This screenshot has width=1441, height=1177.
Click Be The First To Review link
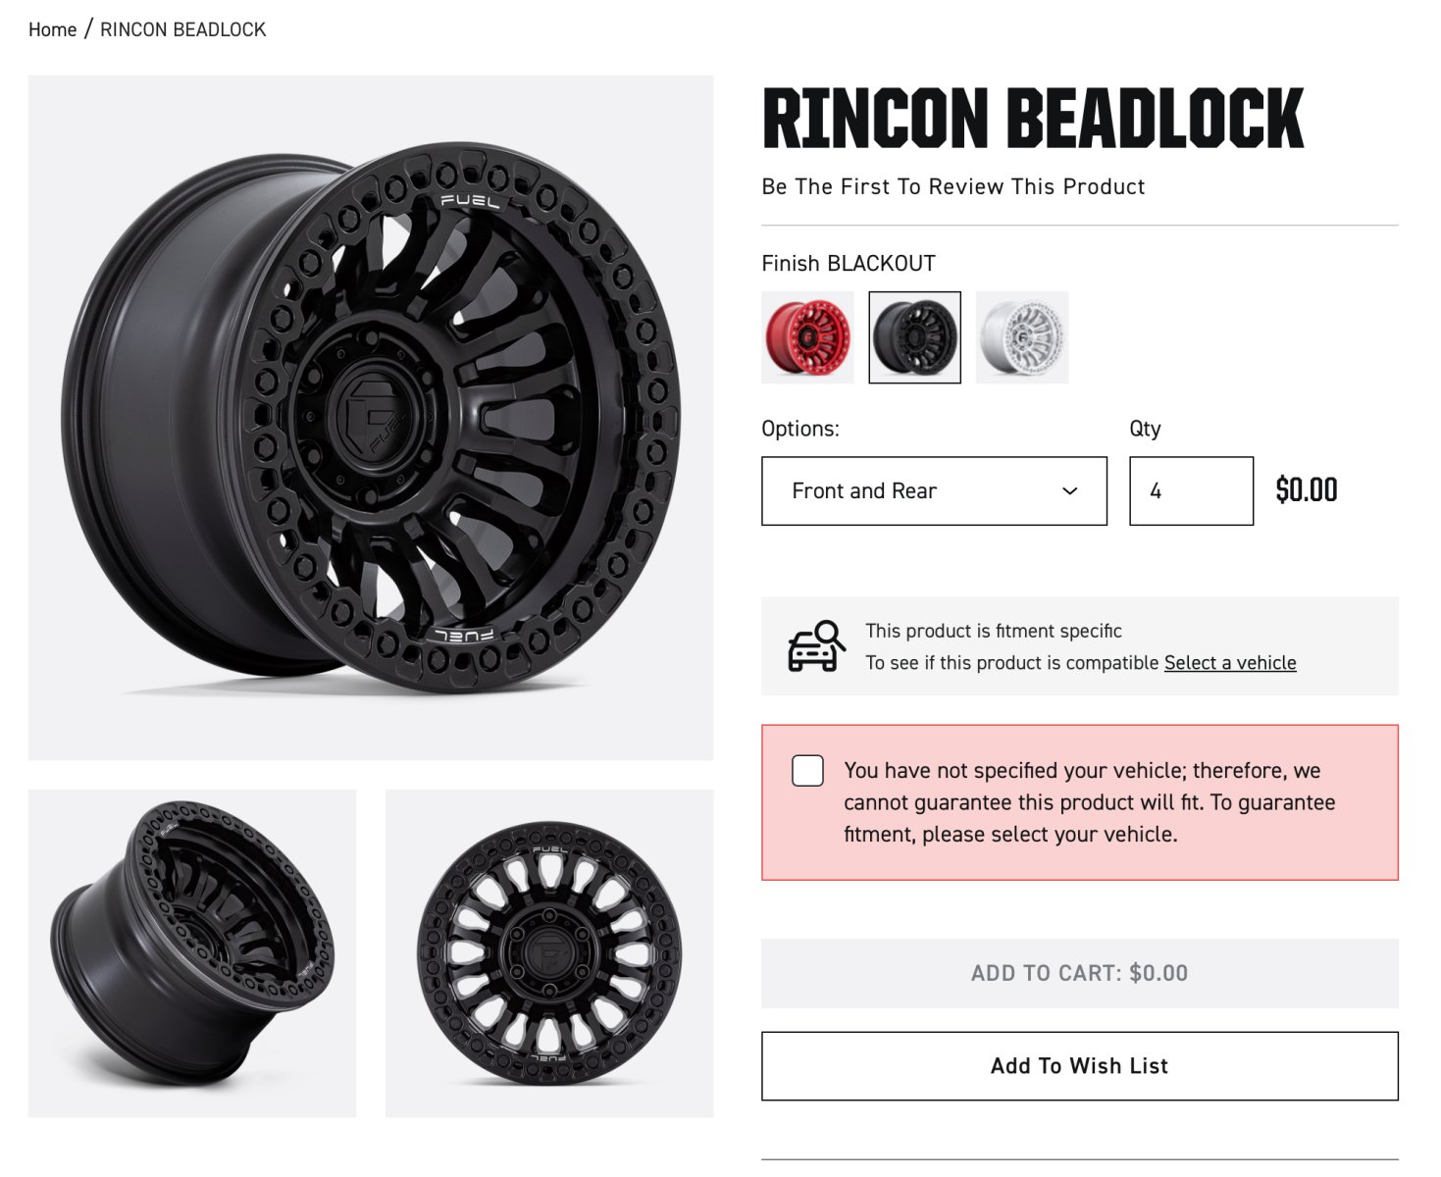coord(952,186)
